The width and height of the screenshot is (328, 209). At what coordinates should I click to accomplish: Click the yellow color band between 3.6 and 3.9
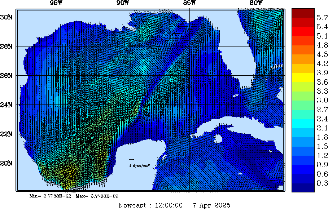coord(303,77)
